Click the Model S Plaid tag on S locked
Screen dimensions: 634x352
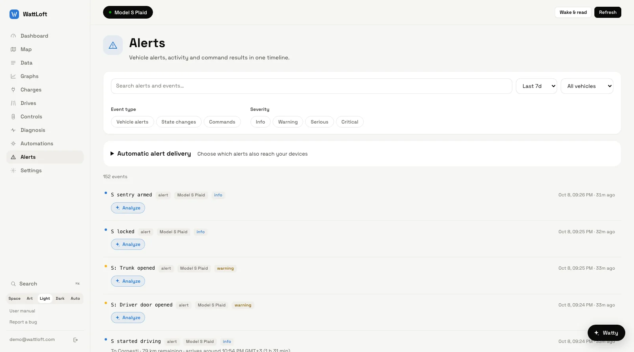[174, 232]
